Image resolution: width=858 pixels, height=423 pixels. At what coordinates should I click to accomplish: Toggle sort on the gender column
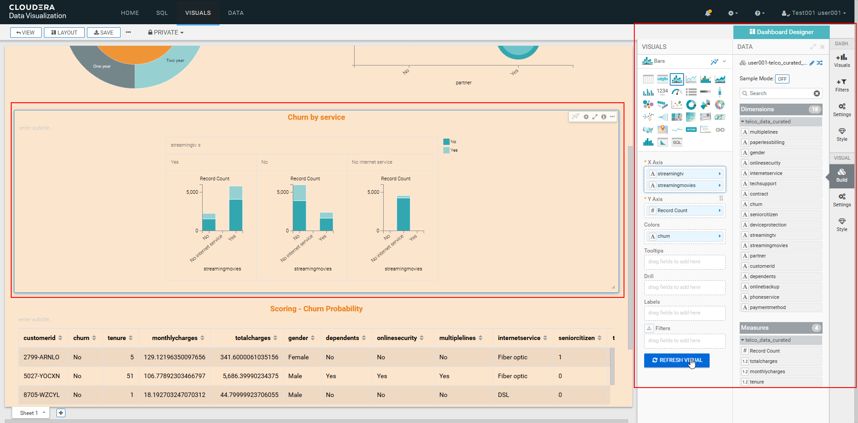coord(313,338)
